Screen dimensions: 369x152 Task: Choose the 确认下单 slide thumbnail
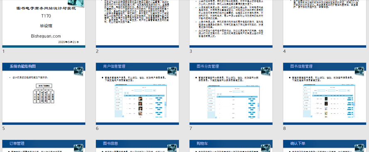click(325, 146)
